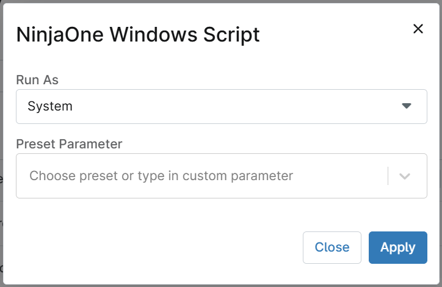This screenshot has height=287, width=442.
Task: Click the word "NinjaOne" in the heading
Action: (x=60, y=35)
